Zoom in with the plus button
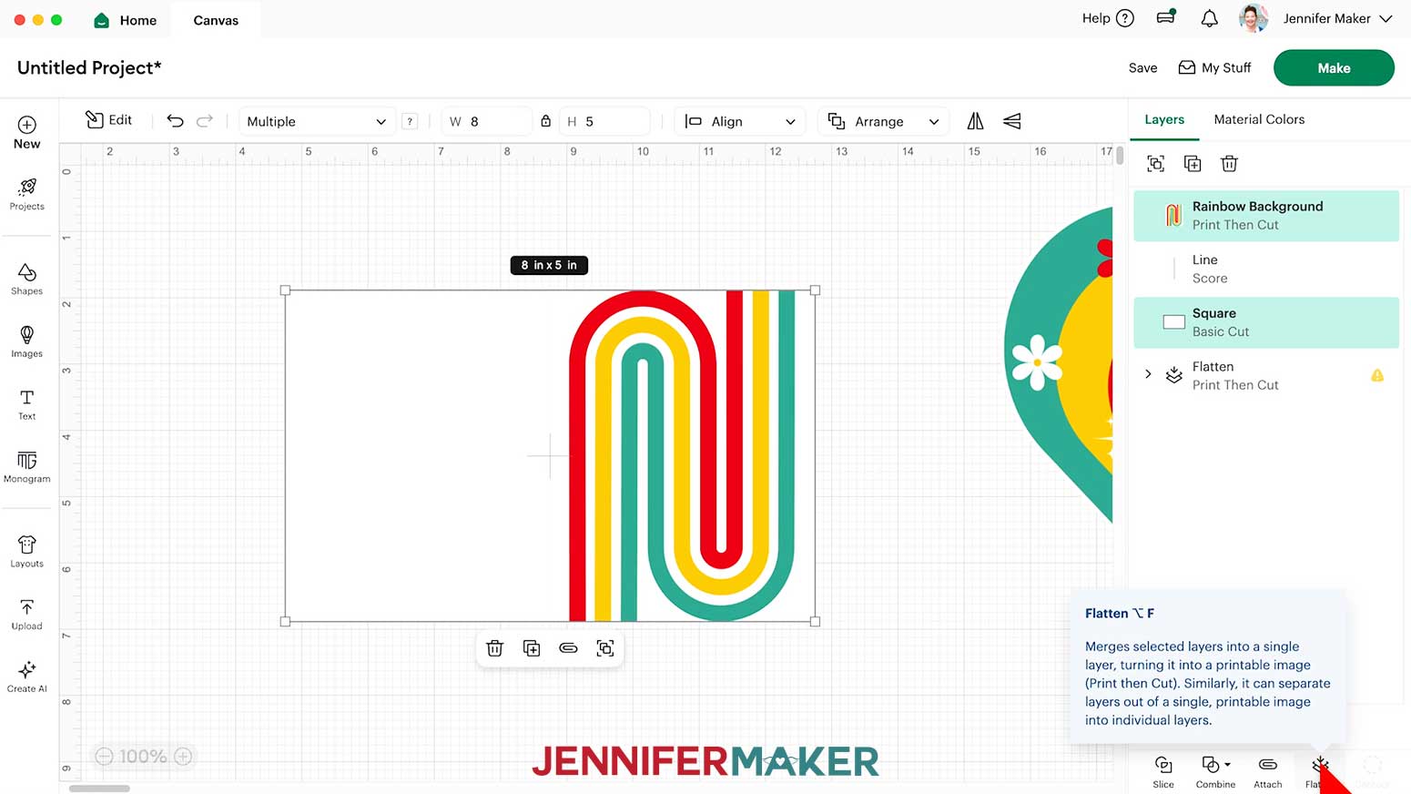 point(183,757)
